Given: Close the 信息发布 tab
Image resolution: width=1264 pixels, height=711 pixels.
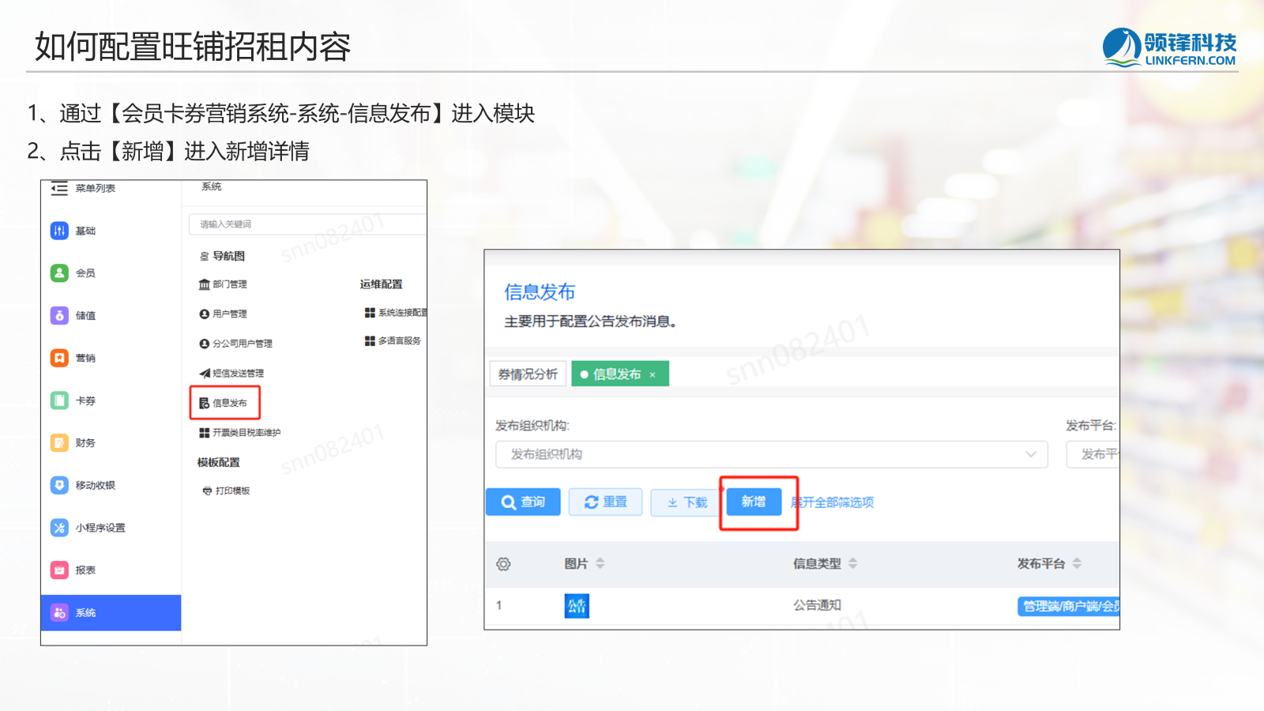Looking at the screenshot, I should pos(653,374).
